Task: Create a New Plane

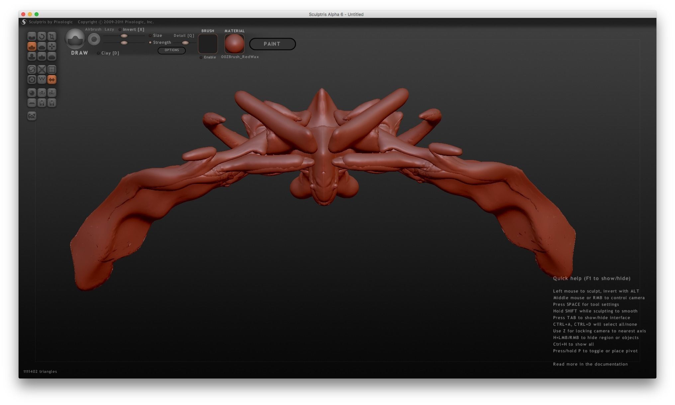Action: 32,103
